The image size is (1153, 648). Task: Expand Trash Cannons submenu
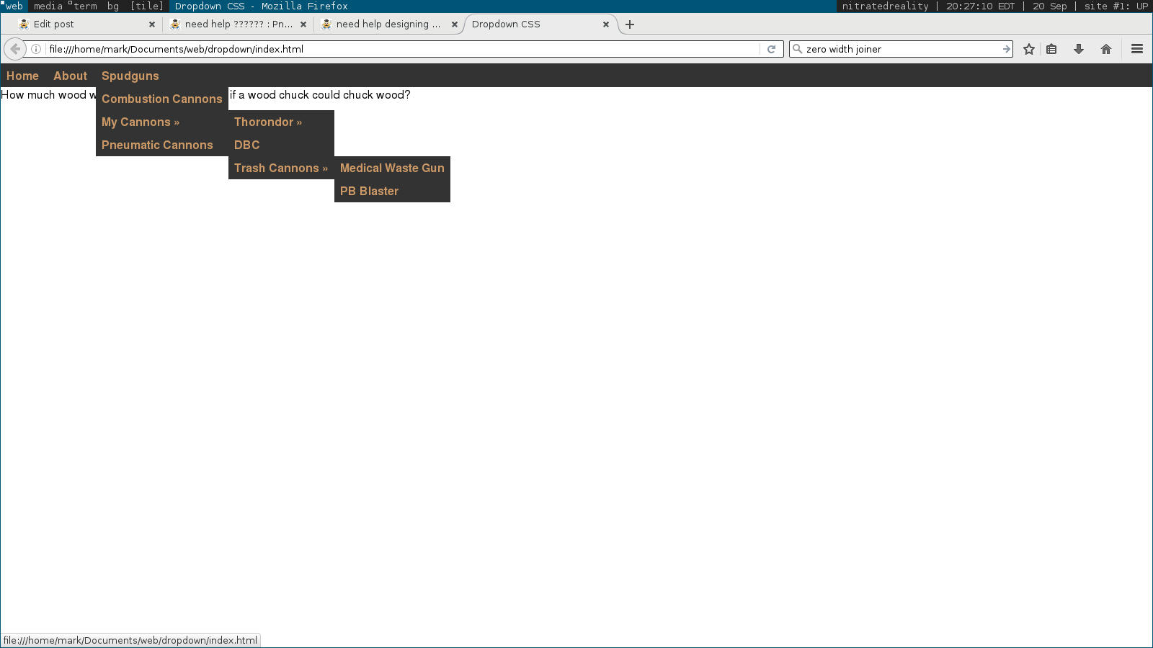click(280, 168)
